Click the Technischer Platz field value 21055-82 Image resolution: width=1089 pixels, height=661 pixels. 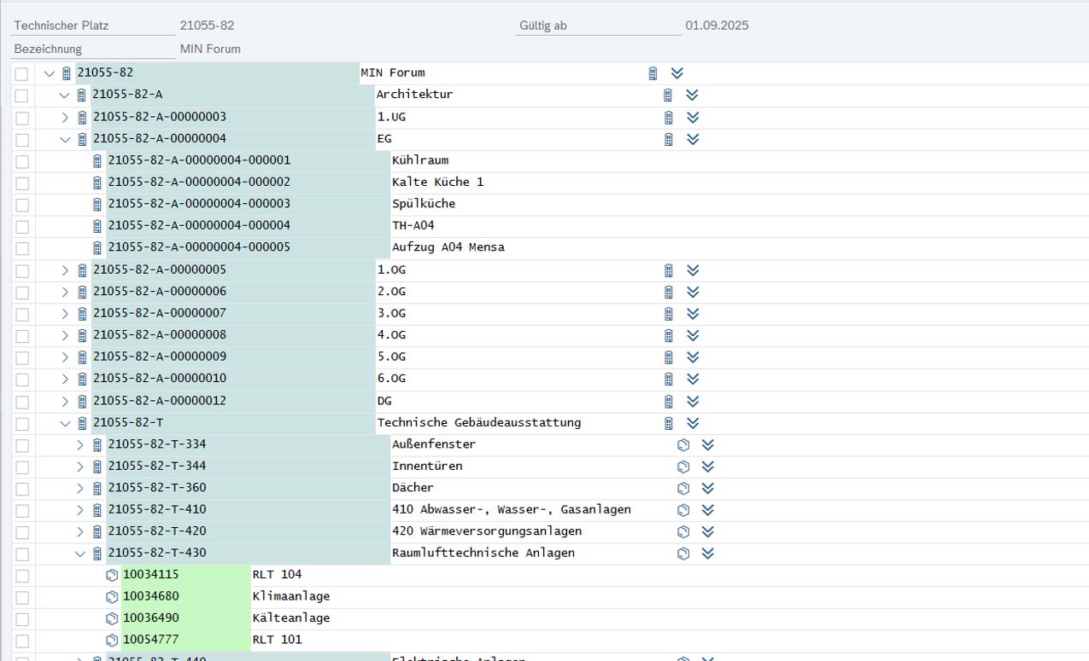point(207,26)
